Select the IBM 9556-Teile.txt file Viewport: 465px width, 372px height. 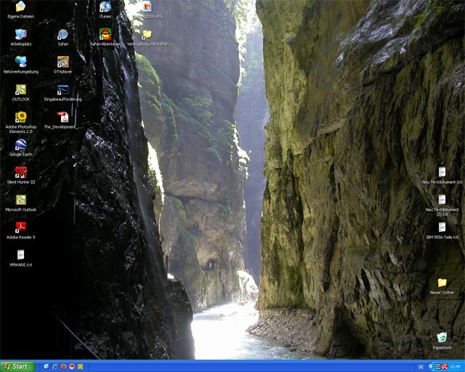pyautogui.click(x=442, y=227)
